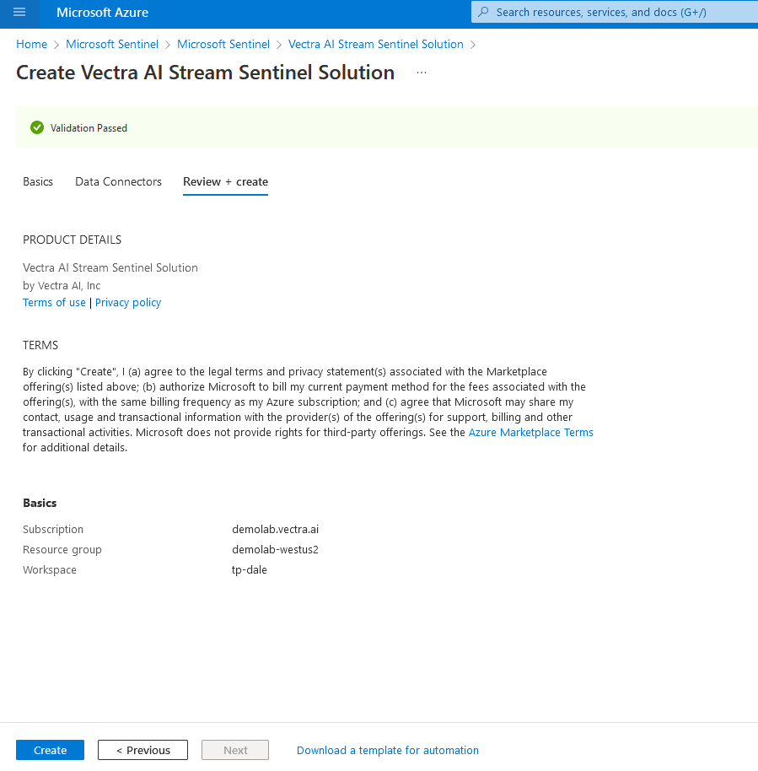Select the demolab.vectra.ai Subscription value
The width and height of the screenshot is (758, 771).
(x=276, y=529)
